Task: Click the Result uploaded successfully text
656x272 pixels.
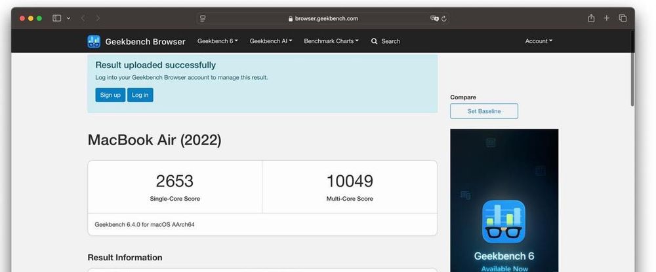Action: coord(155,65)
